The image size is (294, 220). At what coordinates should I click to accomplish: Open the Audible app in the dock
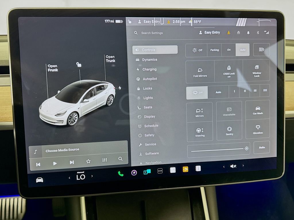click(x=185, y=169)
